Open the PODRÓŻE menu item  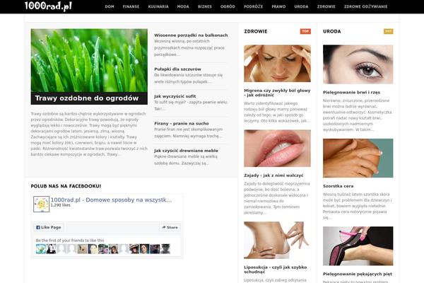[254, 6]
